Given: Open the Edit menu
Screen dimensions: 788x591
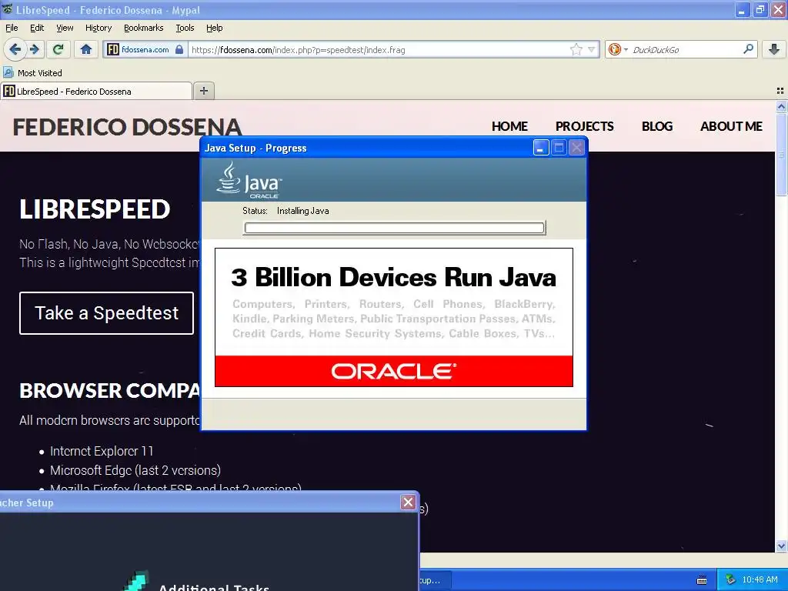Looking at the screenshot, I should tap(37, 28).
